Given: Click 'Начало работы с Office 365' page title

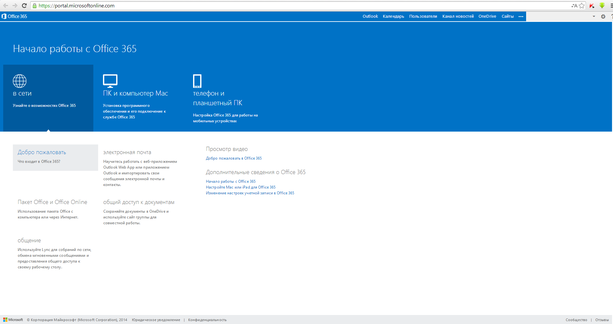Looking at the screenshot, I should pos(75,49).
